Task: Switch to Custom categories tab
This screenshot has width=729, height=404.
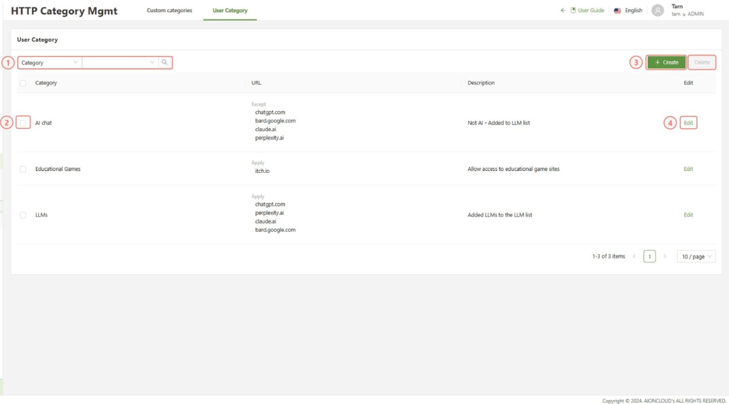Action: click(169, 10)
